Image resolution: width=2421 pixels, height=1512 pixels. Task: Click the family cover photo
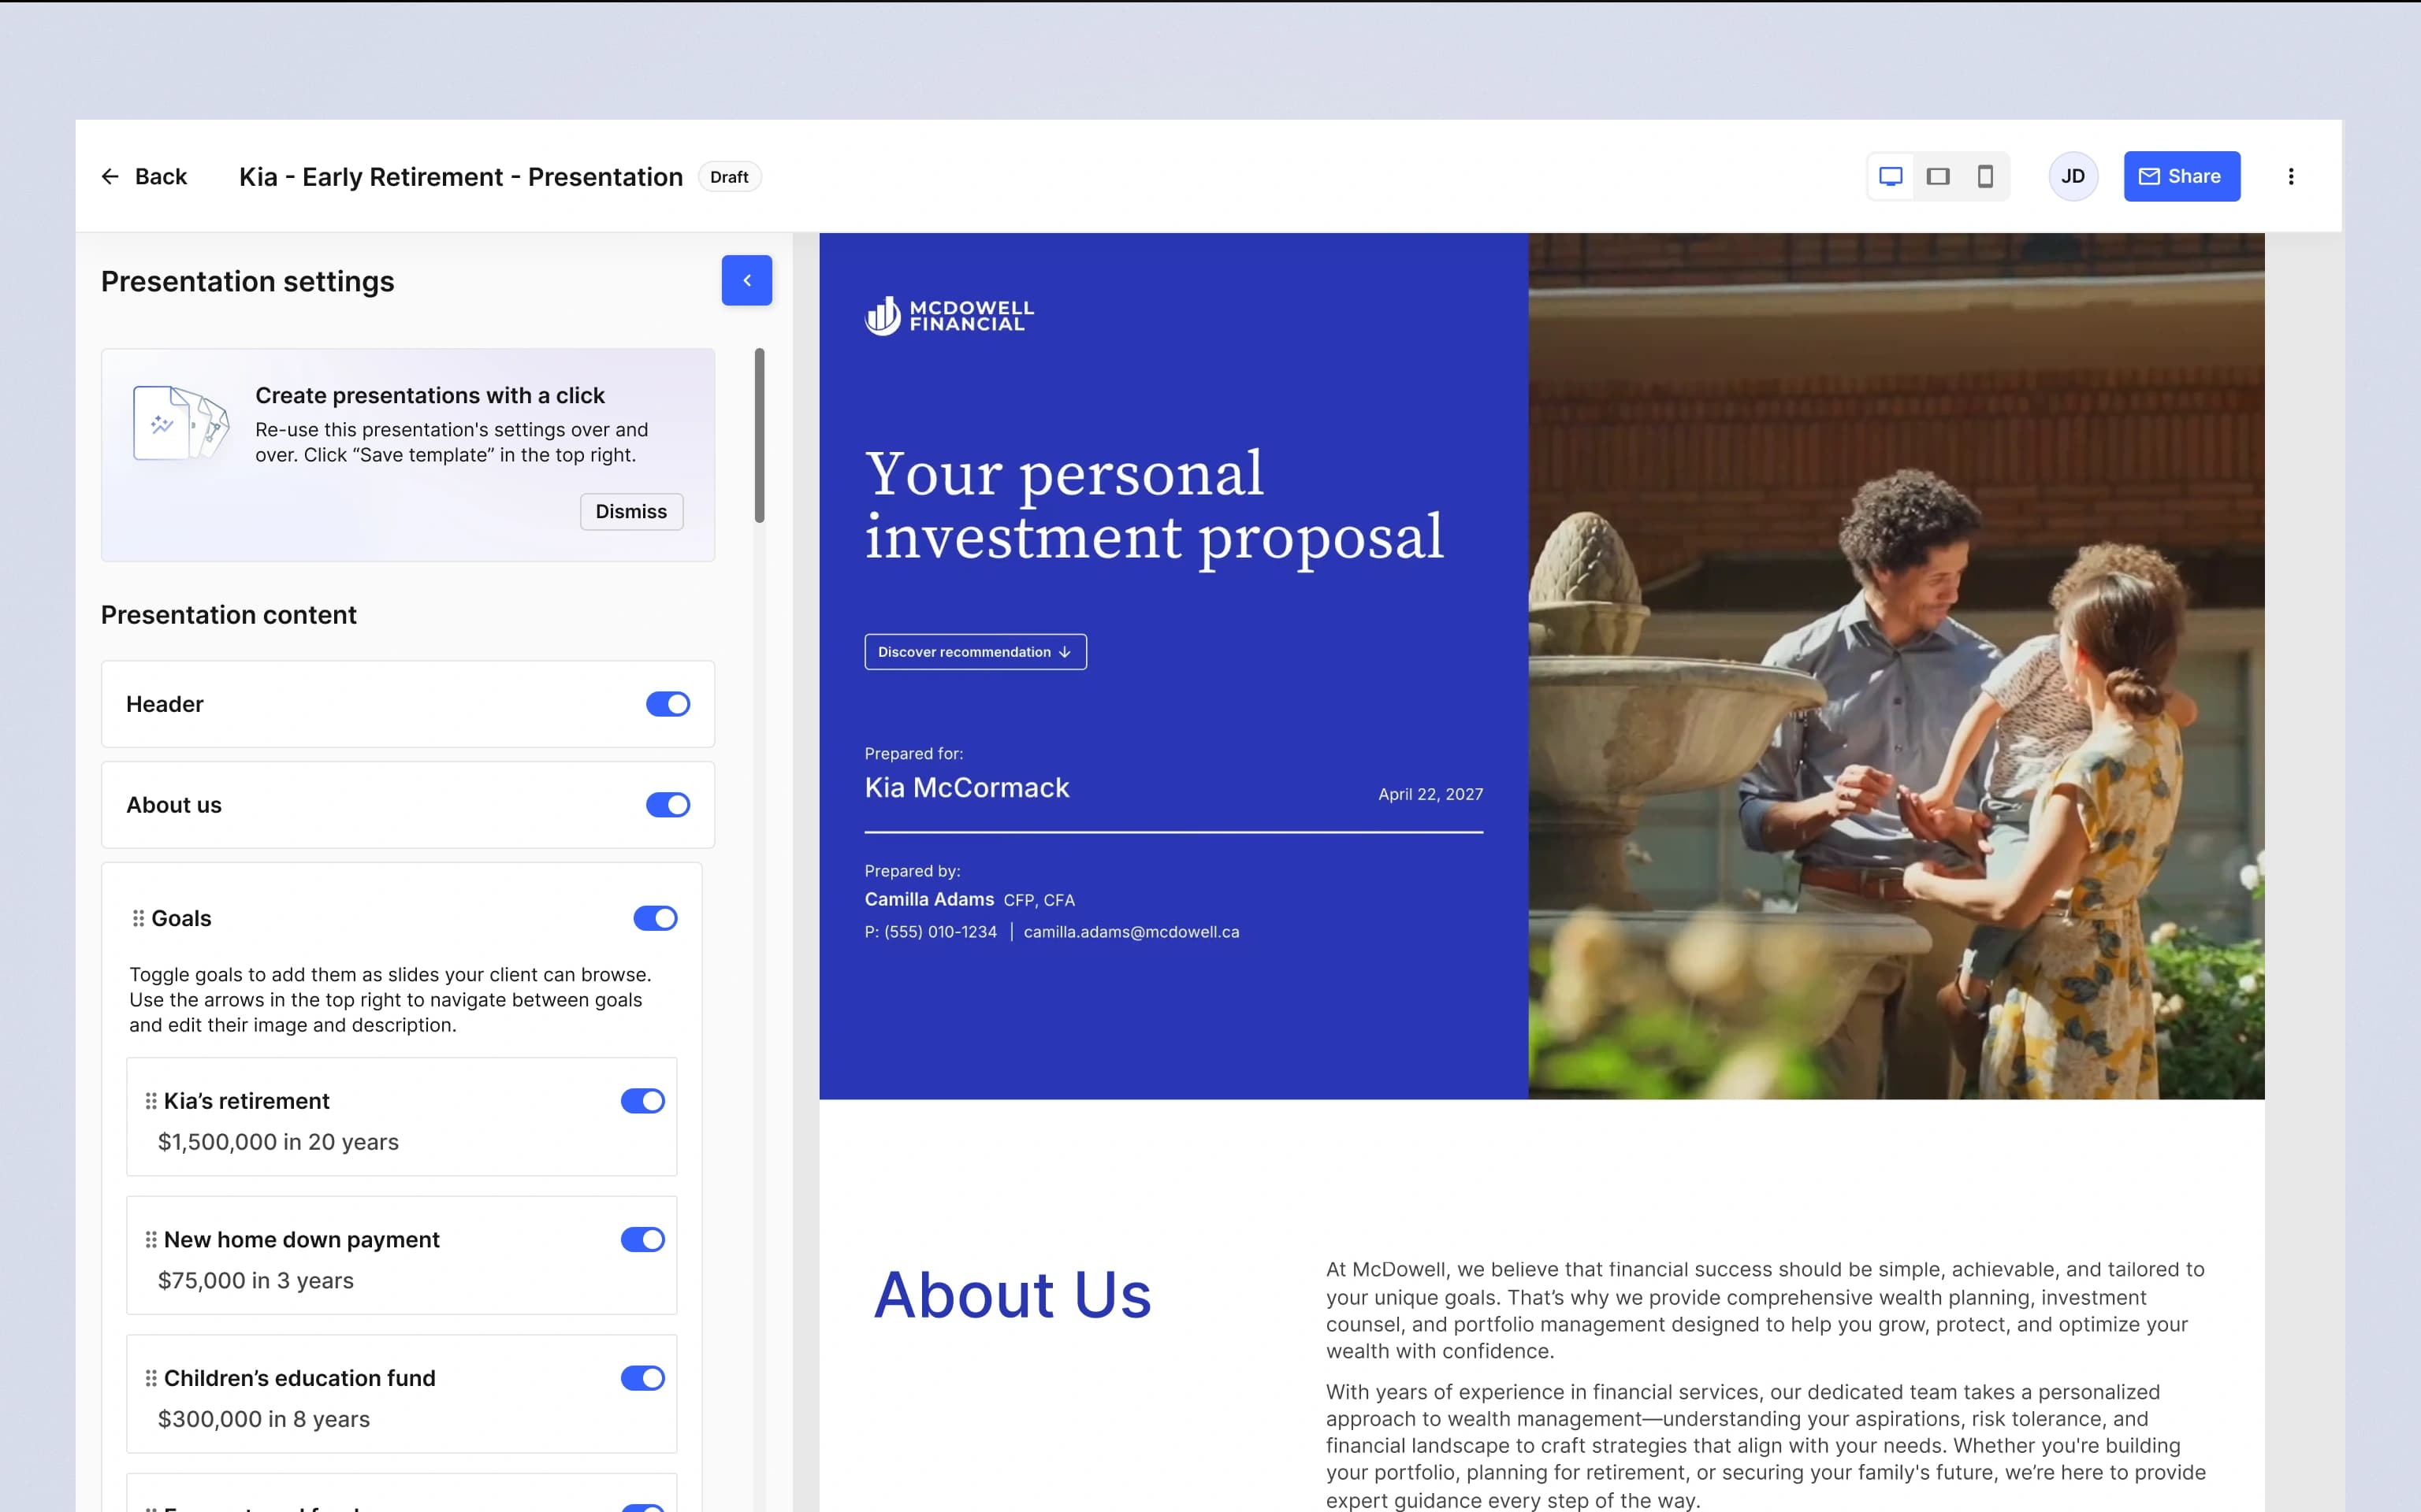pos(1896,666)
